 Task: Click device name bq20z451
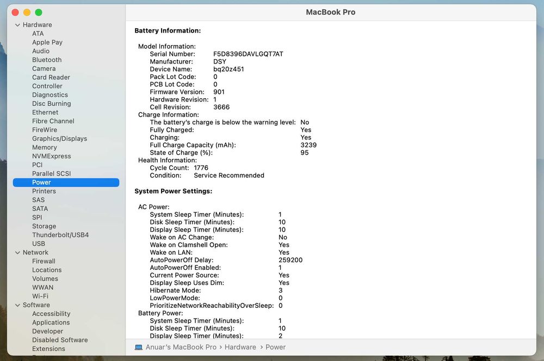coord(228,69)
